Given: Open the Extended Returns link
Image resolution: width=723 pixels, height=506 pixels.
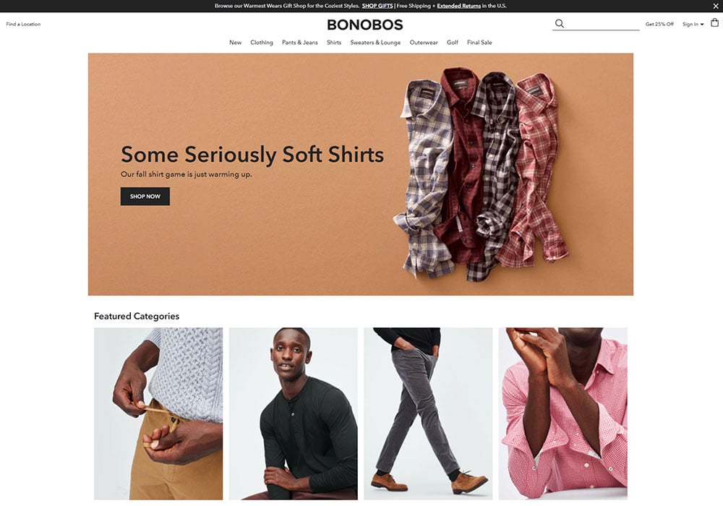Looking at the screenshot, I should click(x=459, y=6).
